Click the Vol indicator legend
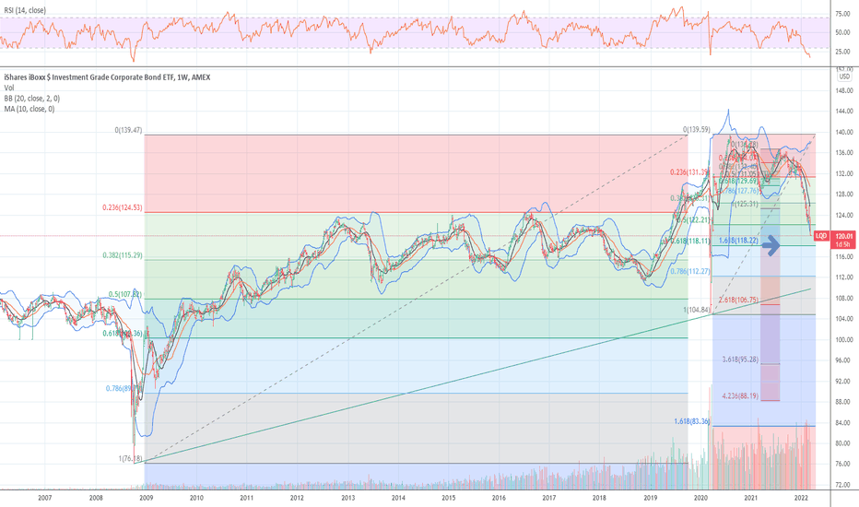The height and width of the screenshot is (507, 859). [x=9, y=88]
